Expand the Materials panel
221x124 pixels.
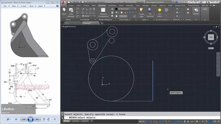point(177,20)
